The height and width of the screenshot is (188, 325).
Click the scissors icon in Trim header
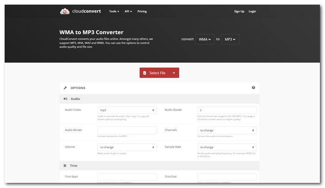[65, 166]
